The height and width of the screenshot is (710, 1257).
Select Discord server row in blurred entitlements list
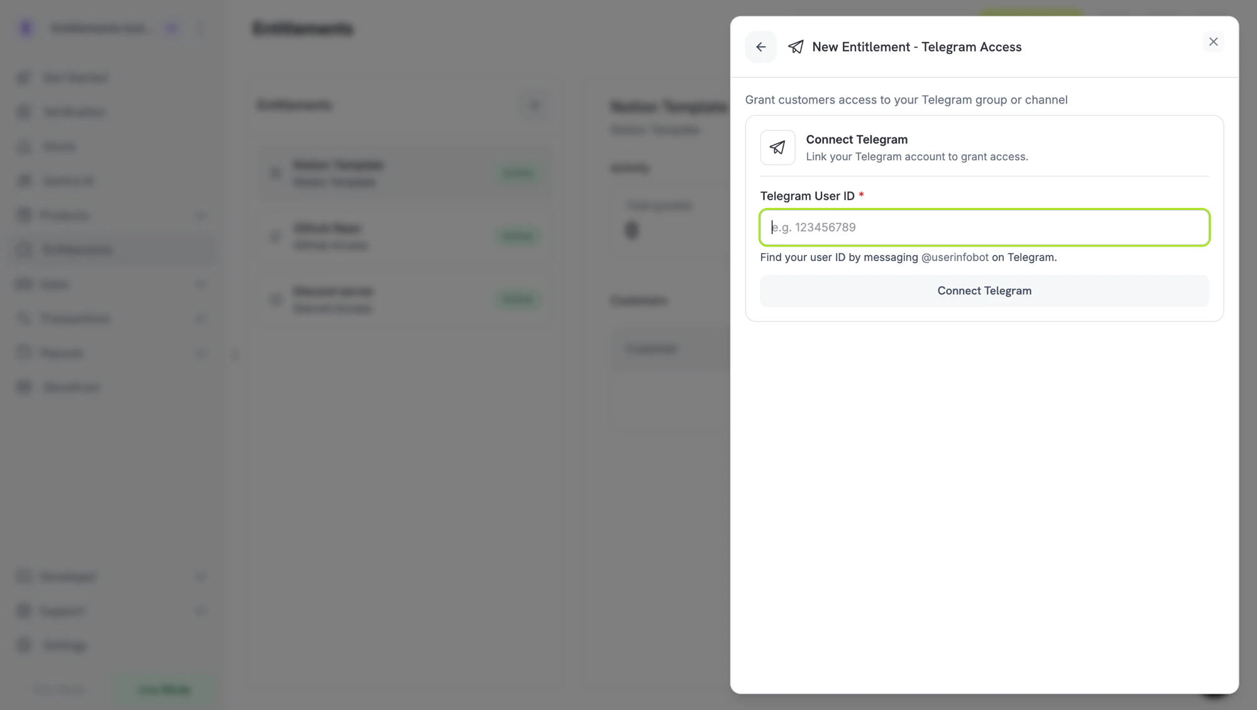pyautogui.click(x=405, y=299)
